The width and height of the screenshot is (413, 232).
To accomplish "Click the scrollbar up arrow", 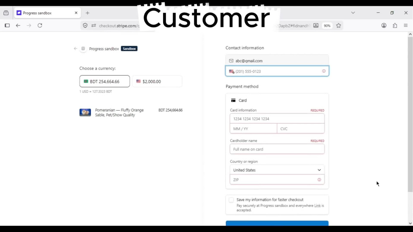I will [x=410, y=34].
